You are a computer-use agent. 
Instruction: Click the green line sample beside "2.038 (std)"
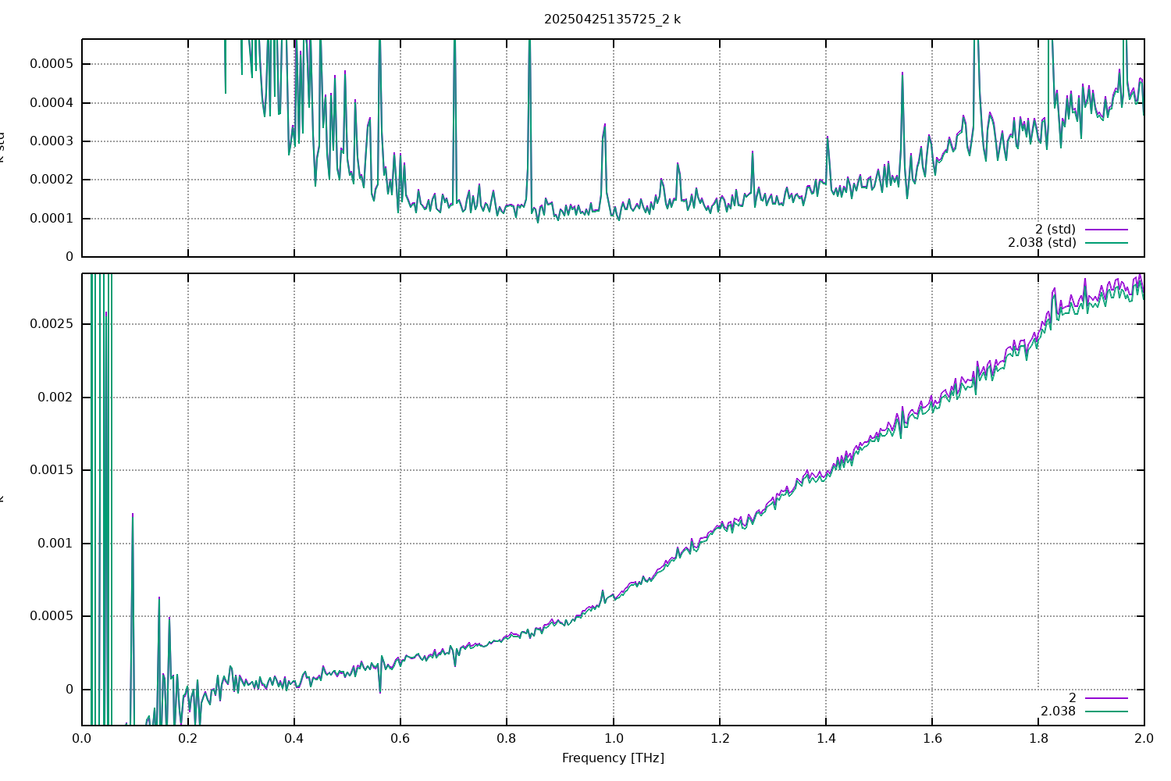(1106, 243)
